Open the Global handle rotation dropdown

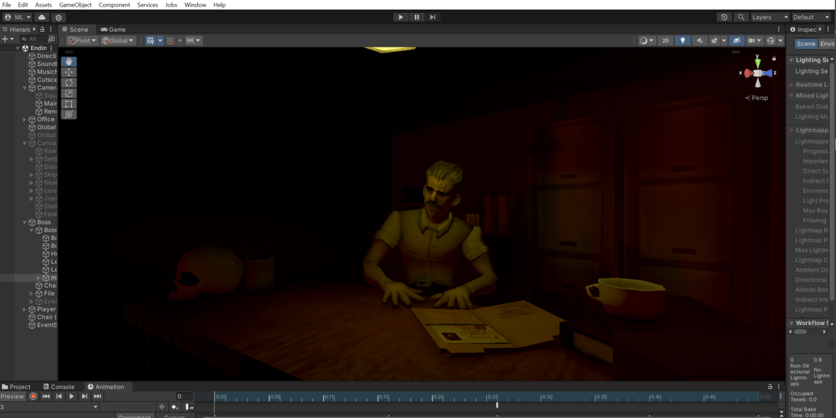tap(119, 40)
